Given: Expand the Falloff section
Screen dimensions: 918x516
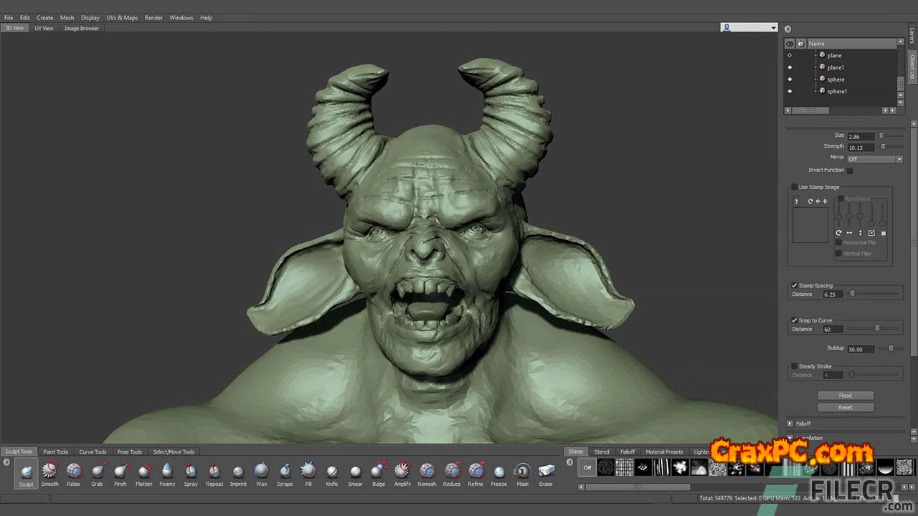Looking at the screenshot, I should tap(790, 424).
